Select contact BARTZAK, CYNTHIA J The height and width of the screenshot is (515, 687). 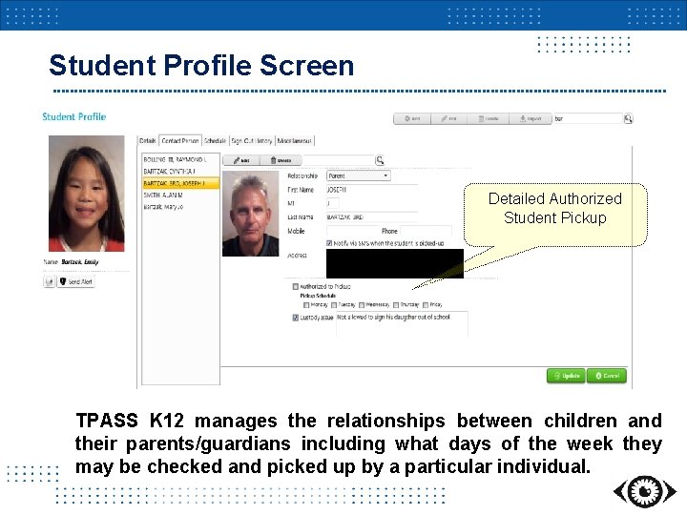click(180, 172)
